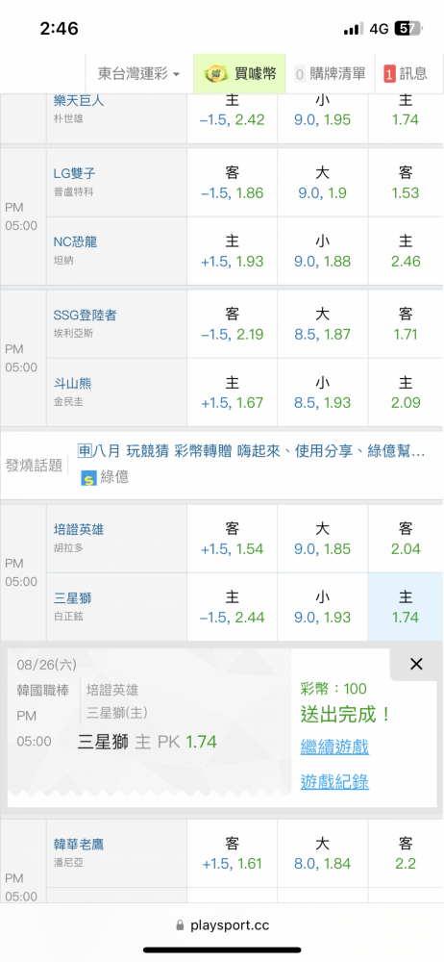Screen dimensions: 444x962
Task: Select 韓華老鷹 客 +1.5 handicap
Action: tap(233, 853)
